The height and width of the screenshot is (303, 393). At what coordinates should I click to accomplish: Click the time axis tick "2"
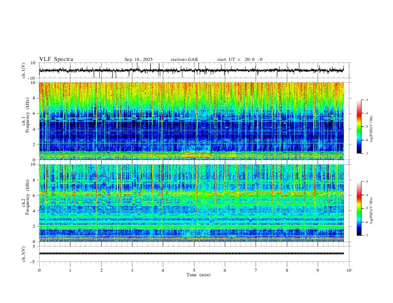101,270
